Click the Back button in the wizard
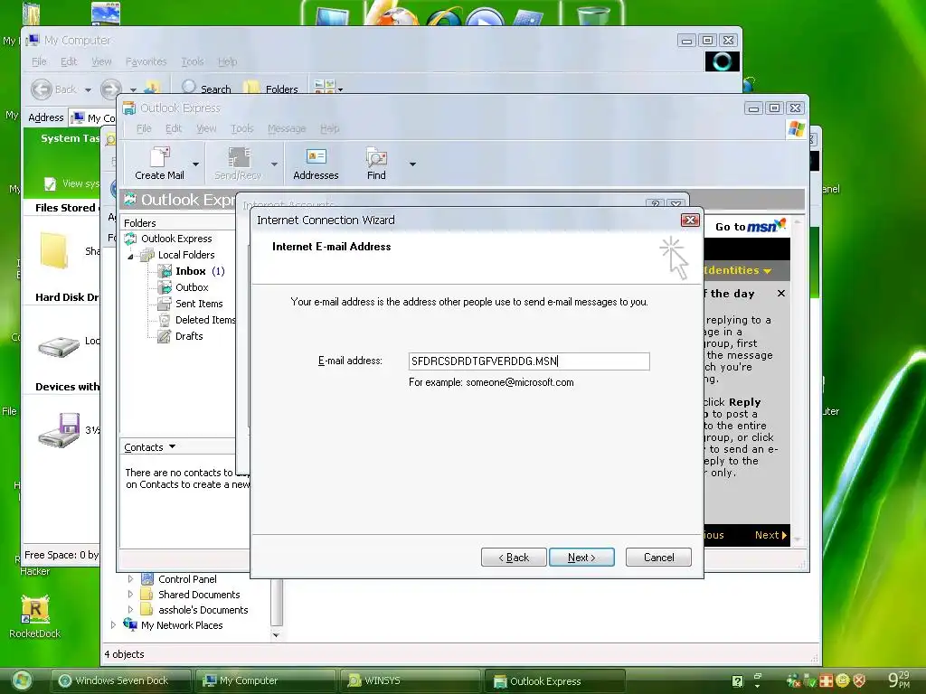Screen dimensions: 926x694 coord(514,557)
